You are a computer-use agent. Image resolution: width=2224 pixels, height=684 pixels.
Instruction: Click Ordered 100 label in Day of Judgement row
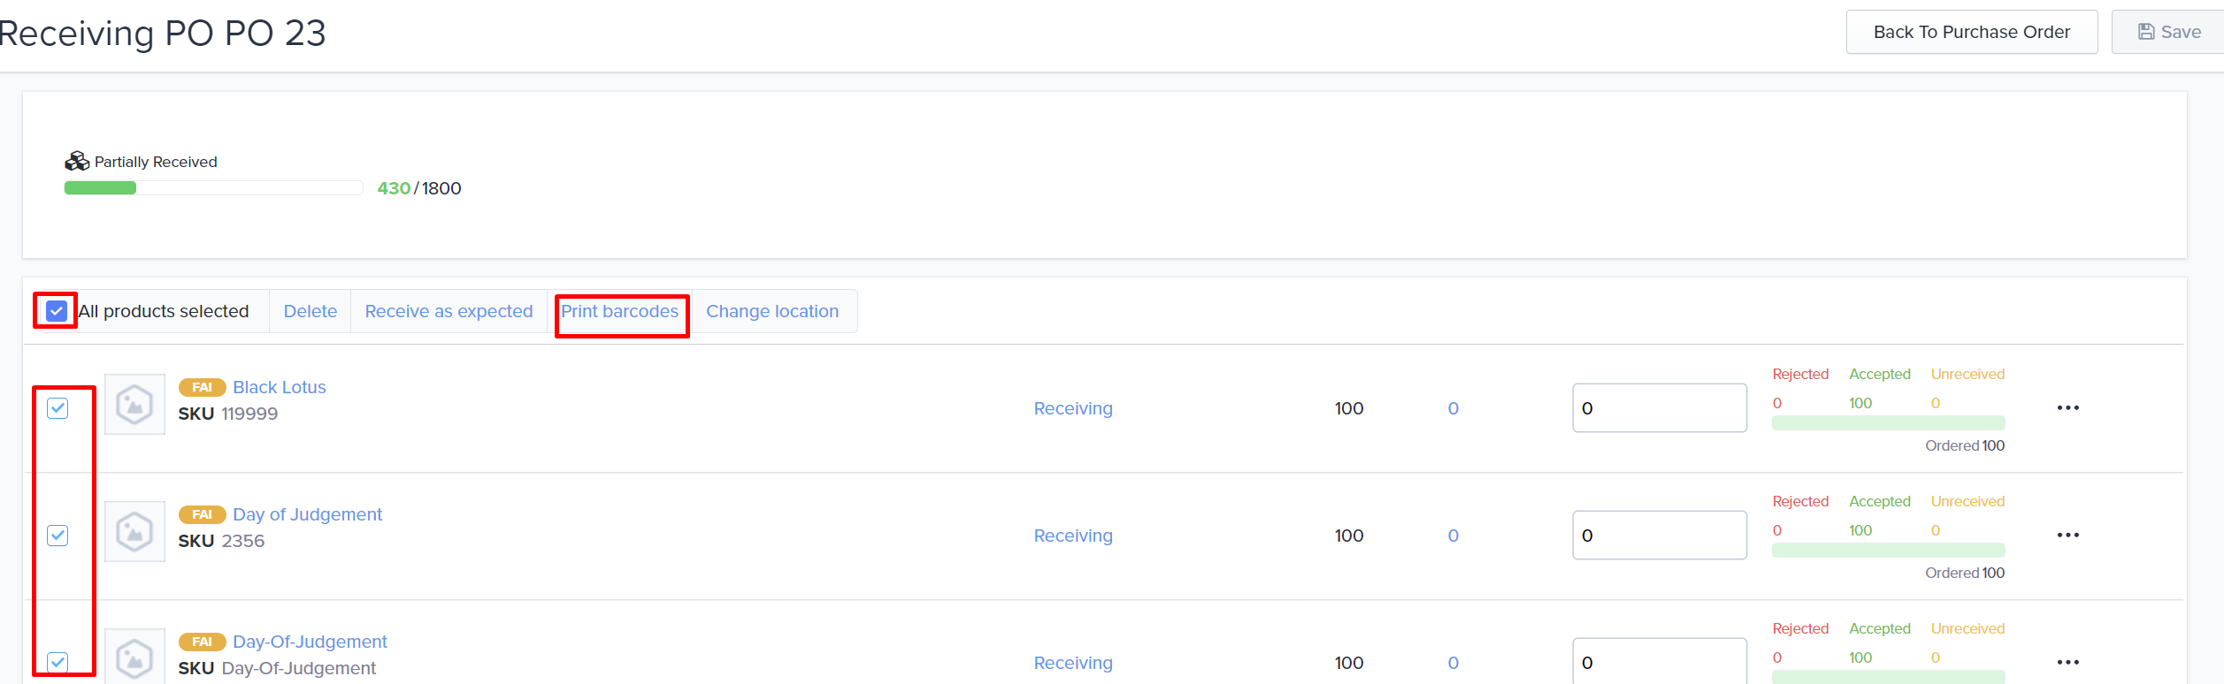[1965, 573]
